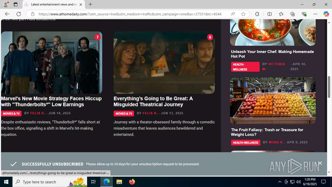The image size is (332, 187).
Task: Click comment count badge 6
Action: click(210, 37)
